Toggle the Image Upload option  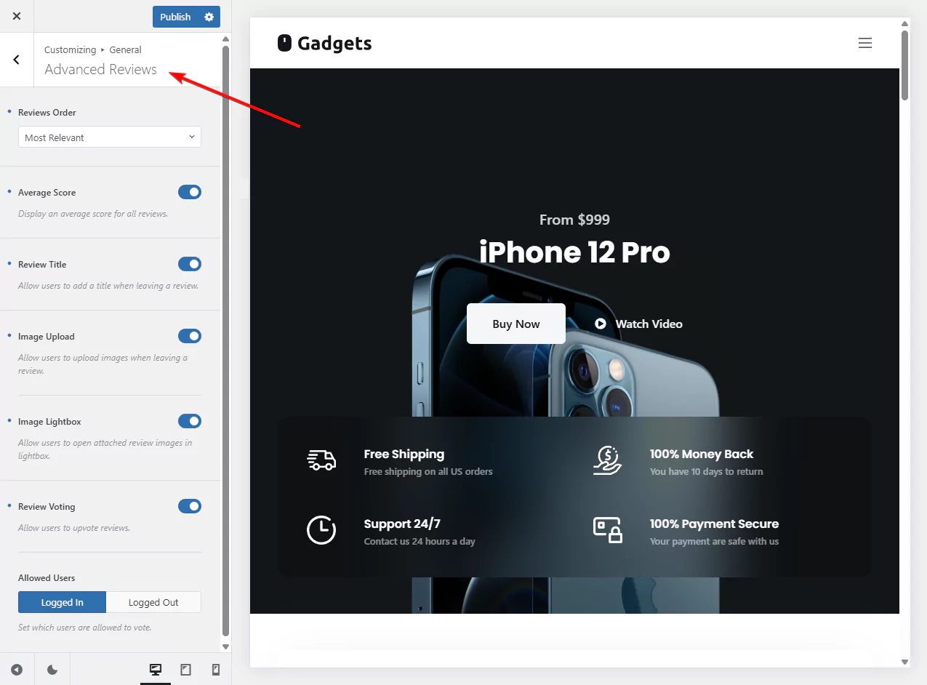[190, 336]
